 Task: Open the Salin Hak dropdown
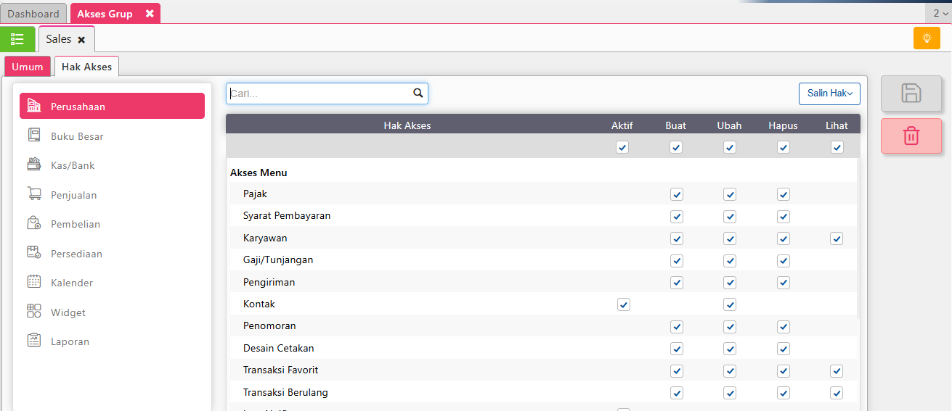point(829,94)
